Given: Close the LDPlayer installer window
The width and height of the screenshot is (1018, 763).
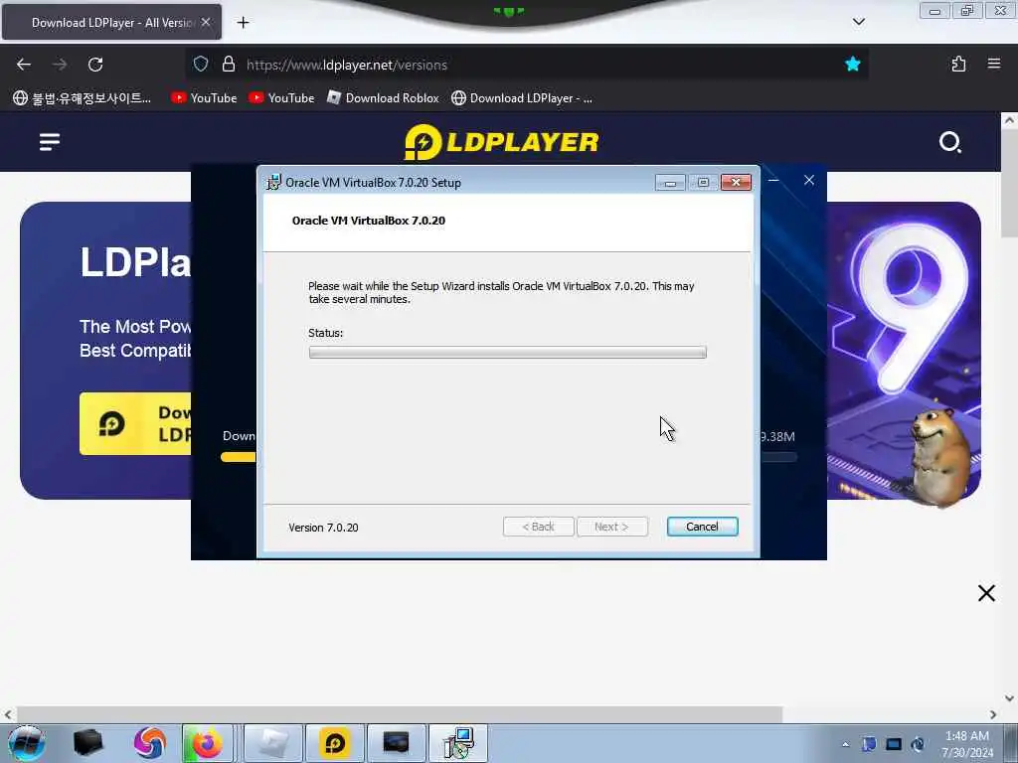Looking at the screenshot, I should (x=809, y=181).
